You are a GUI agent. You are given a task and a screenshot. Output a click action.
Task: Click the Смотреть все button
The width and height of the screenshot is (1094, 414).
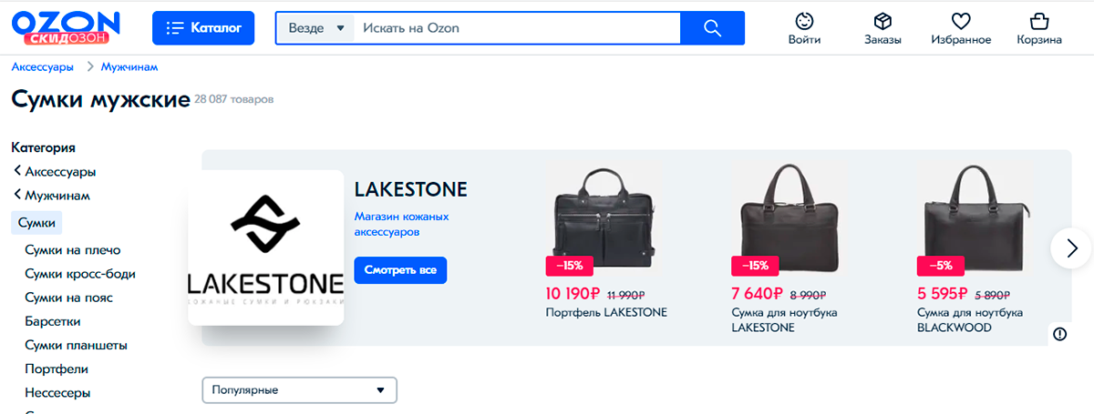(x=400, y=270)
